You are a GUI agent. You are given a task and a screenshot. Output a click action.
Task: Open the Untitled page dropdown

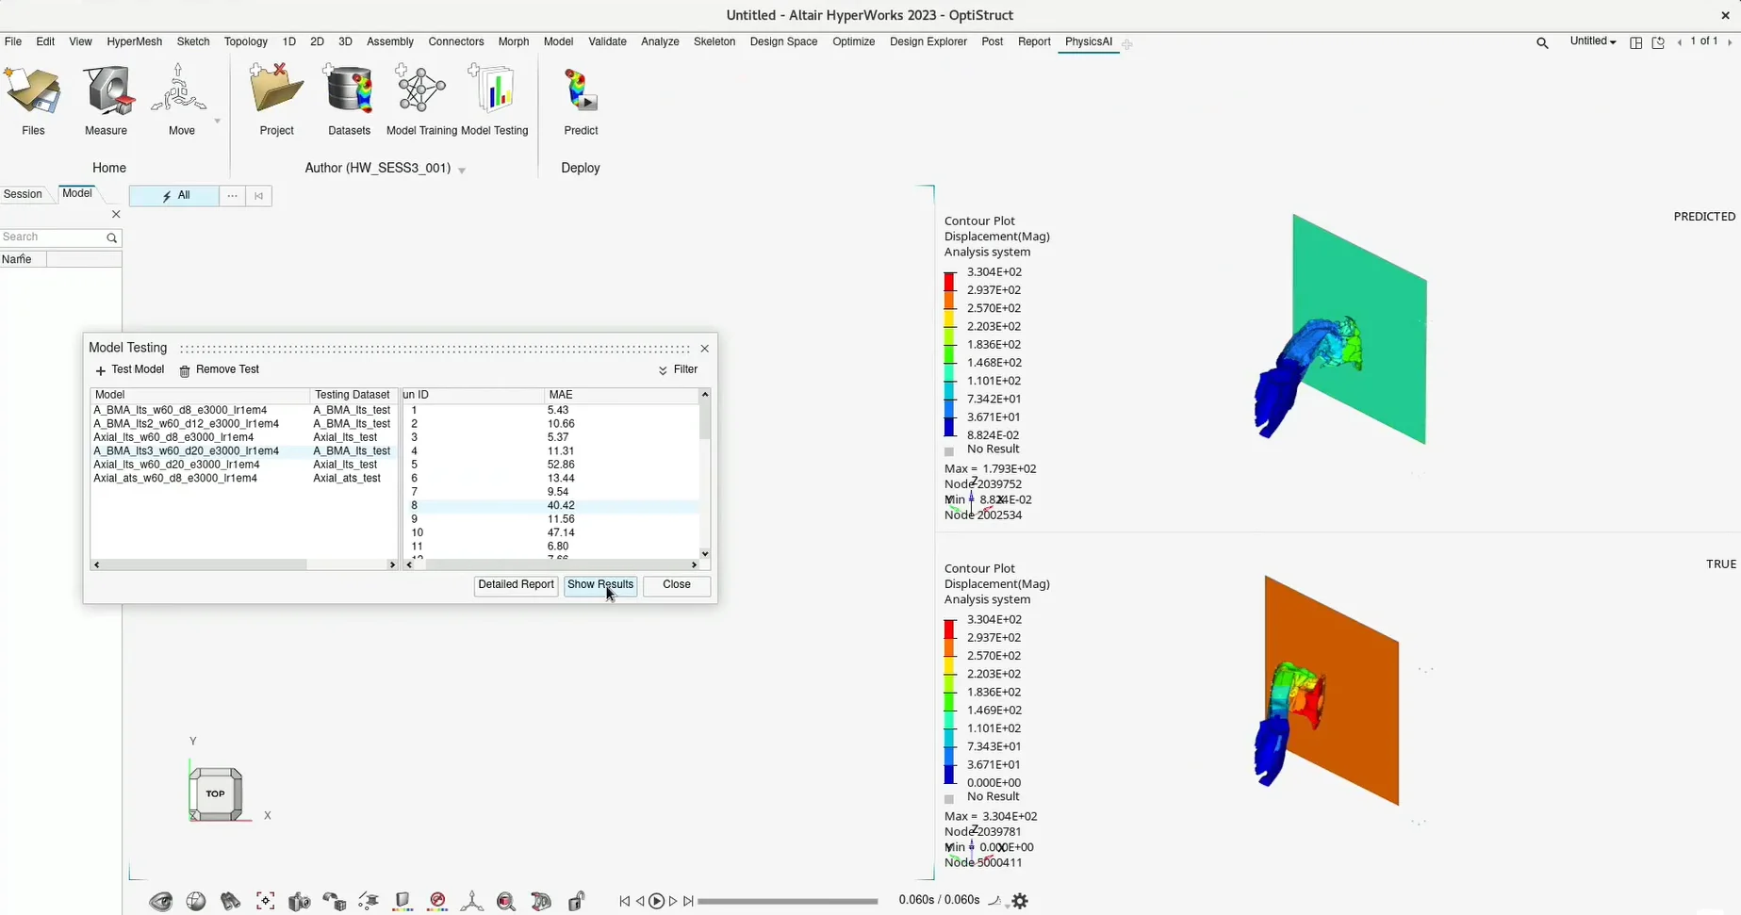[1592, 41]
